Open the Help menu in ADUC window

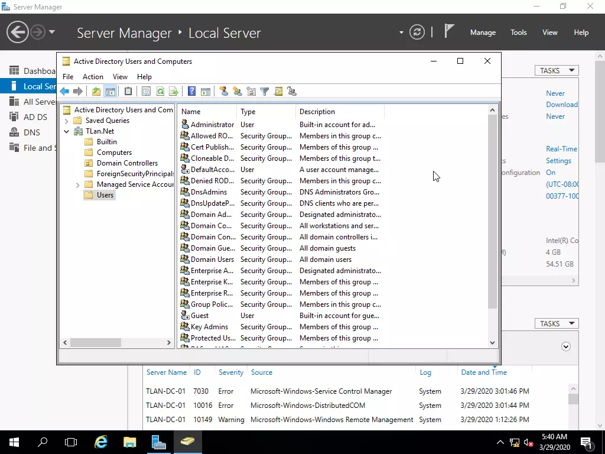tap(144, 77)
